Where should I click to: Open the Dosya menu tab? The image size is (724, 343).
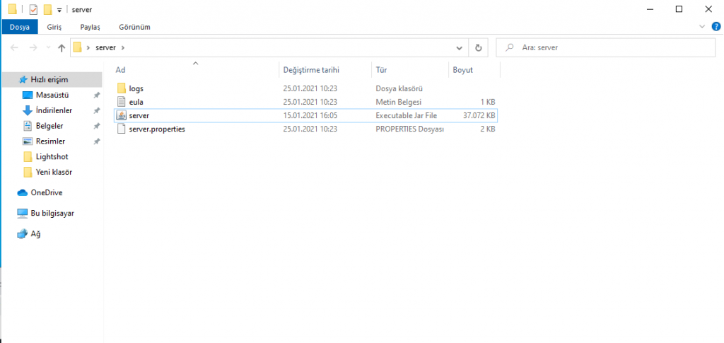pyautogui.click(x=19, y=27)
